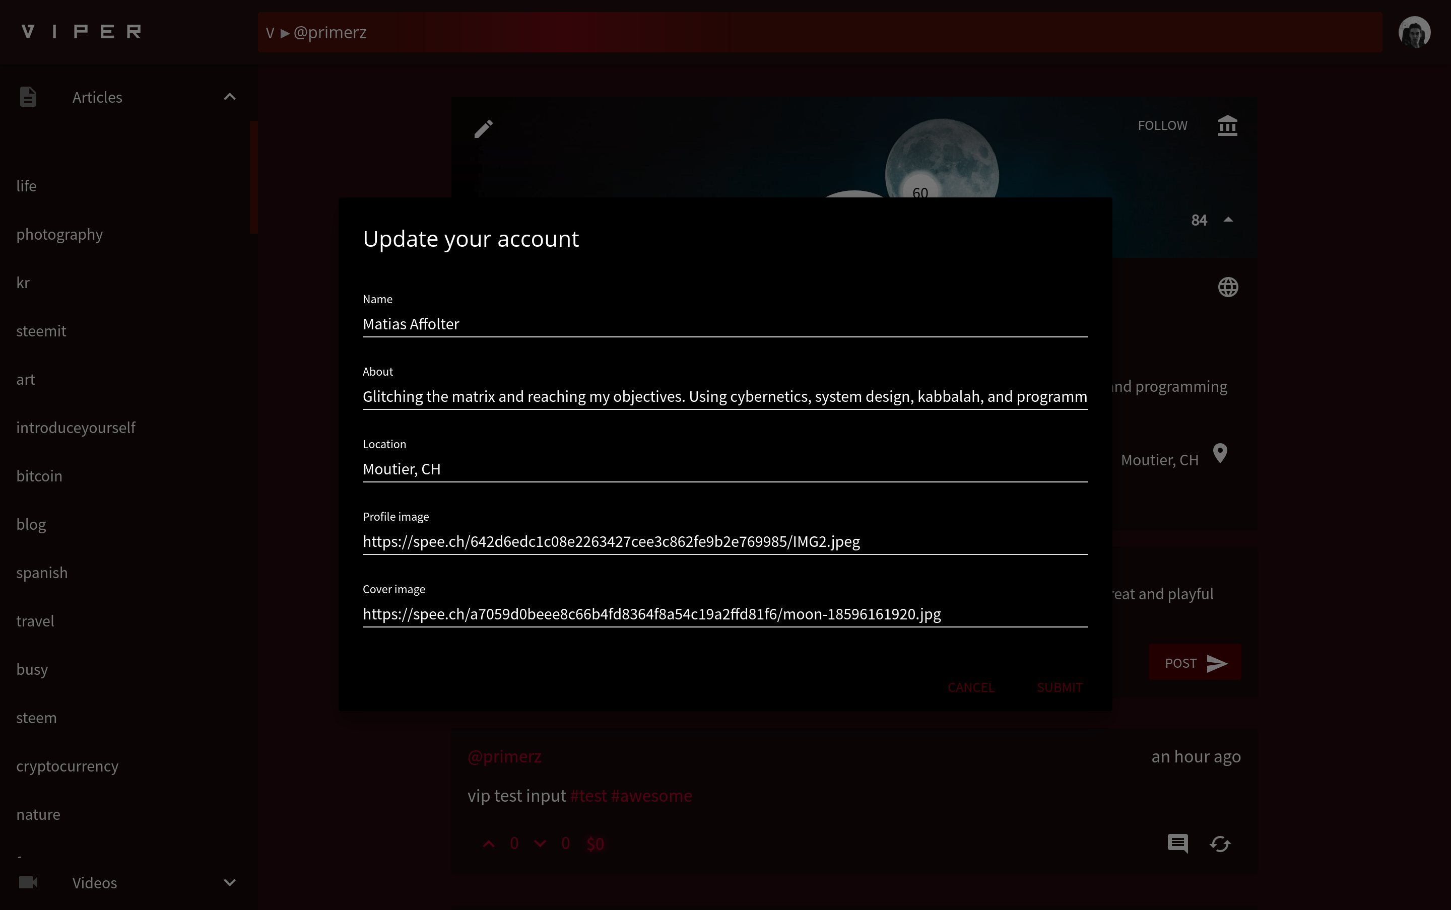Image resolution: width=1451 pixels, height=910 pixels.
Task: Cancel the account update dialog
Action: 970,687
